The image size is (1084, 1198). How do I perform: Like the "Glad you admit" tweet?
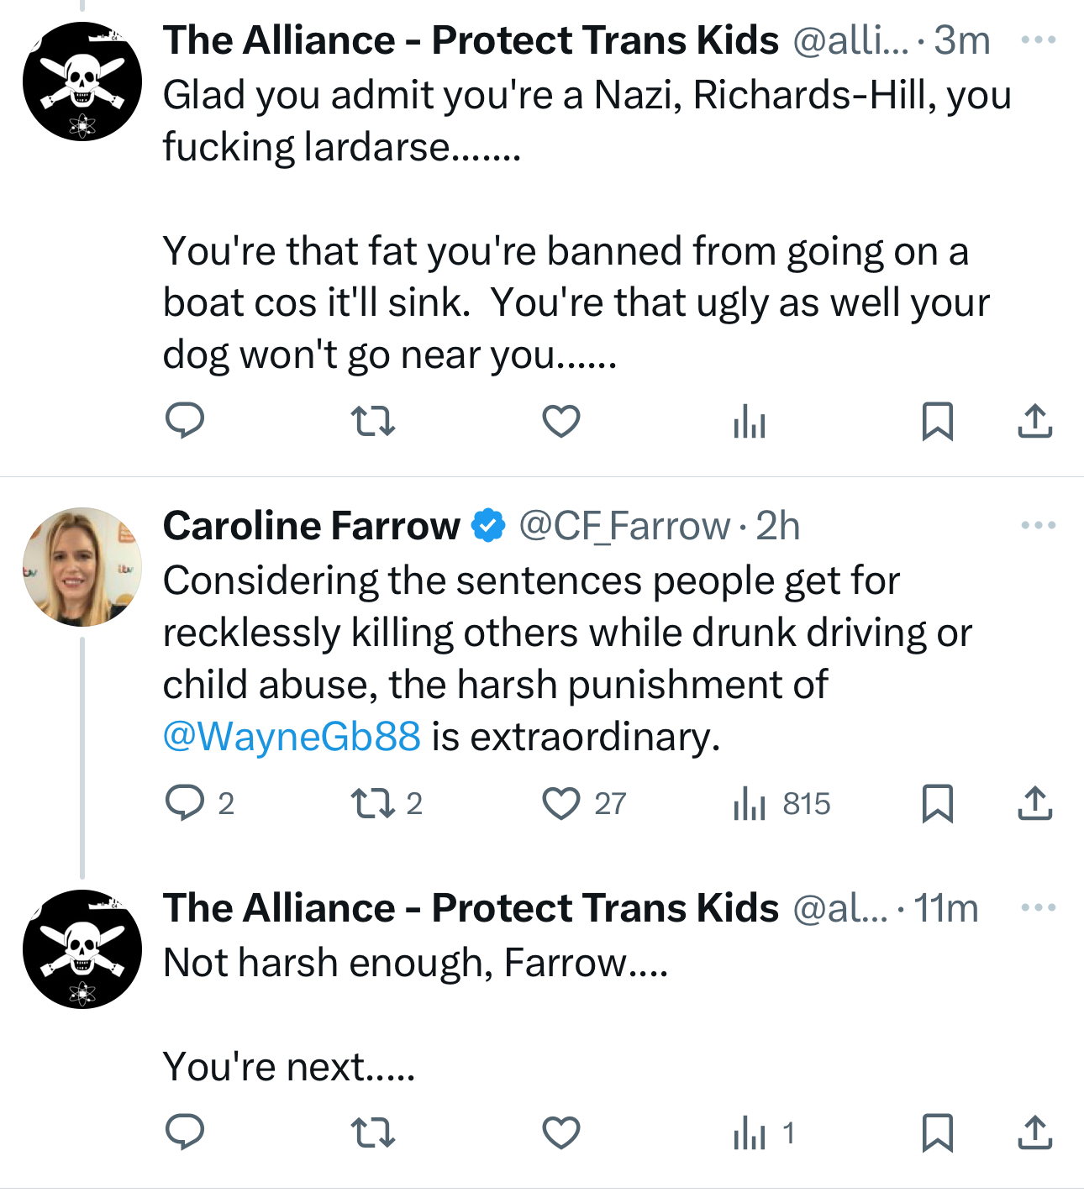pos(561,421)
